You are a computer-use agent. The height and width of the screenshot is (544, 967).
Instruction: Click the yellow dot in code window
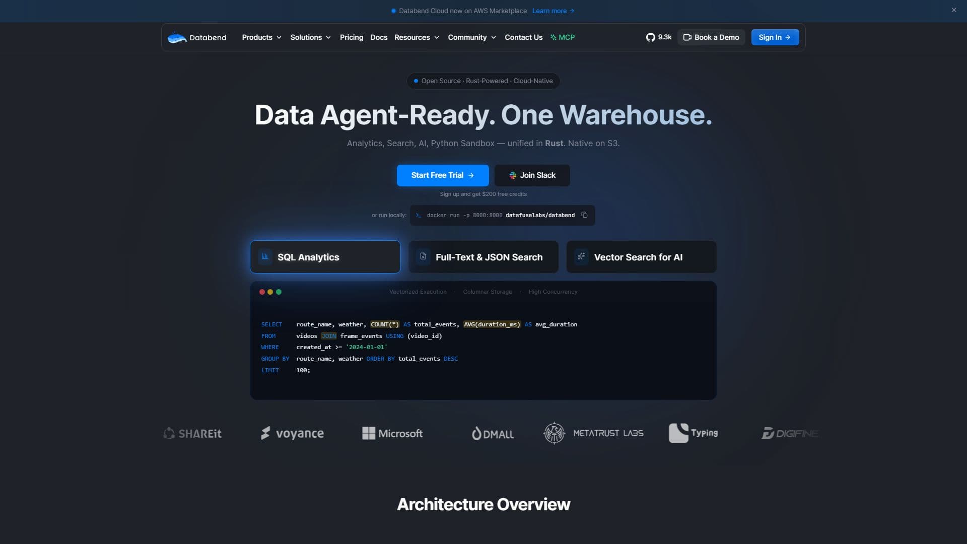pos(270,292)
